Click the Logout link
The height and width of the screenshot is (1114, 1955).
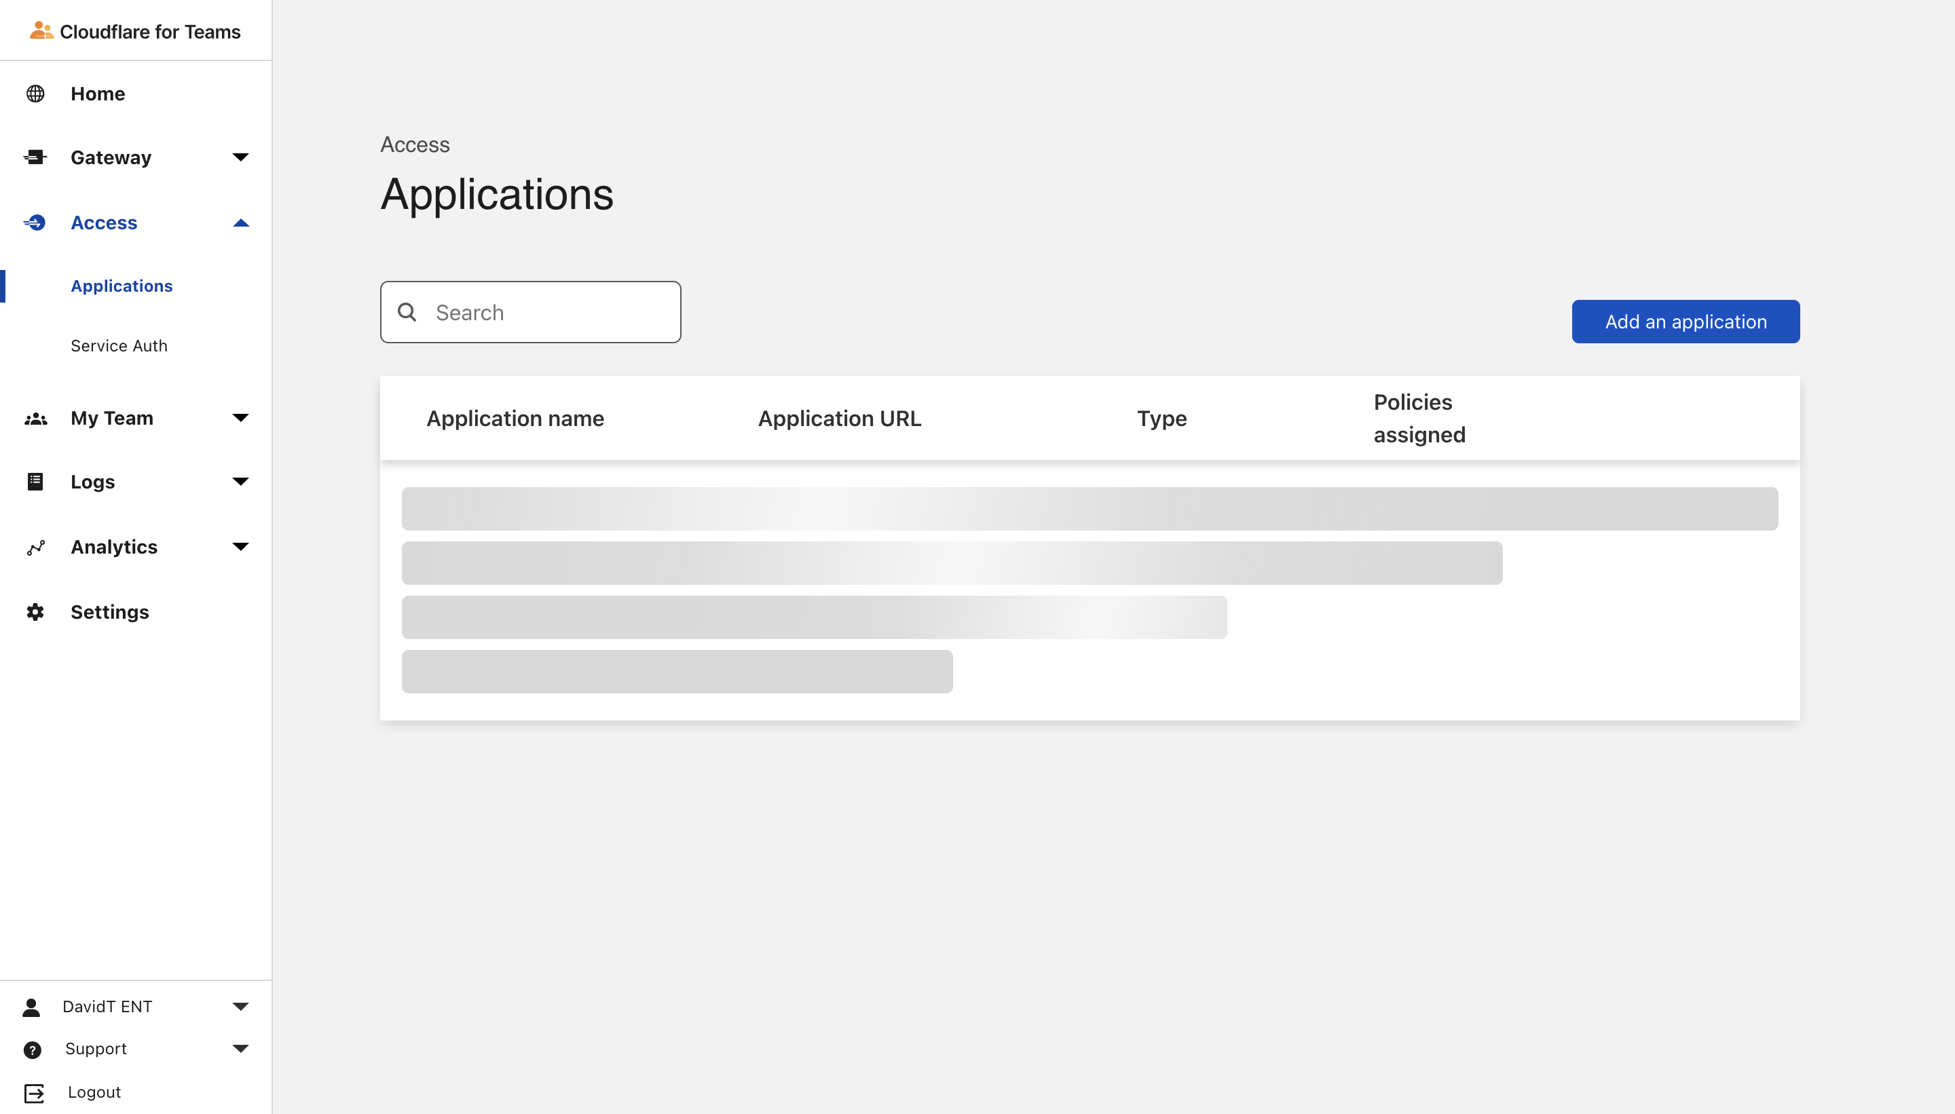[x=94, y=1092]
